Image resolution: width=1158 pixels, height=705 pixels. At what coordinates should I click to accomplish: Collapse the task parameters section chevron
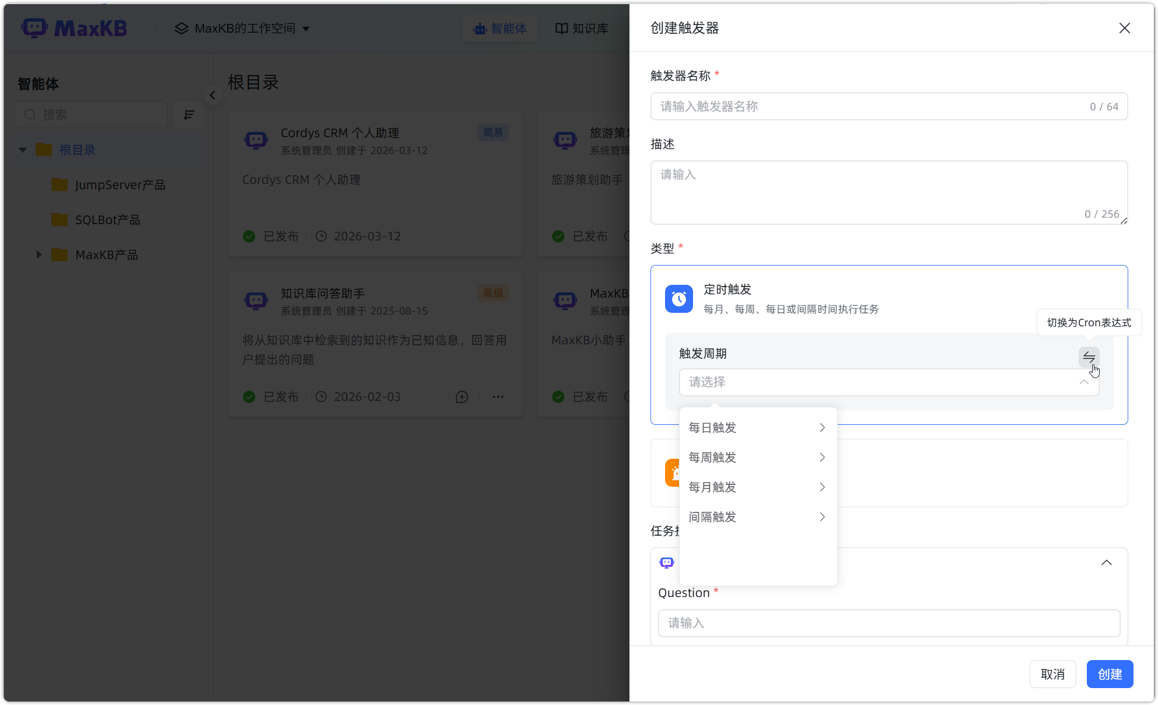1105,563
